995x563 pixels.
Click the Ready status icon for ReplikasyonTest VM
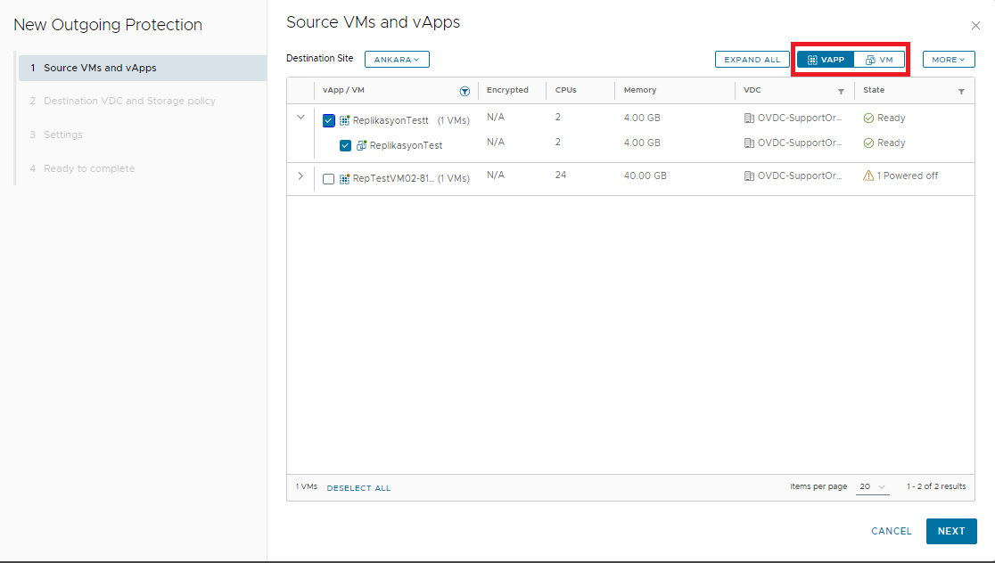(868, 143)
